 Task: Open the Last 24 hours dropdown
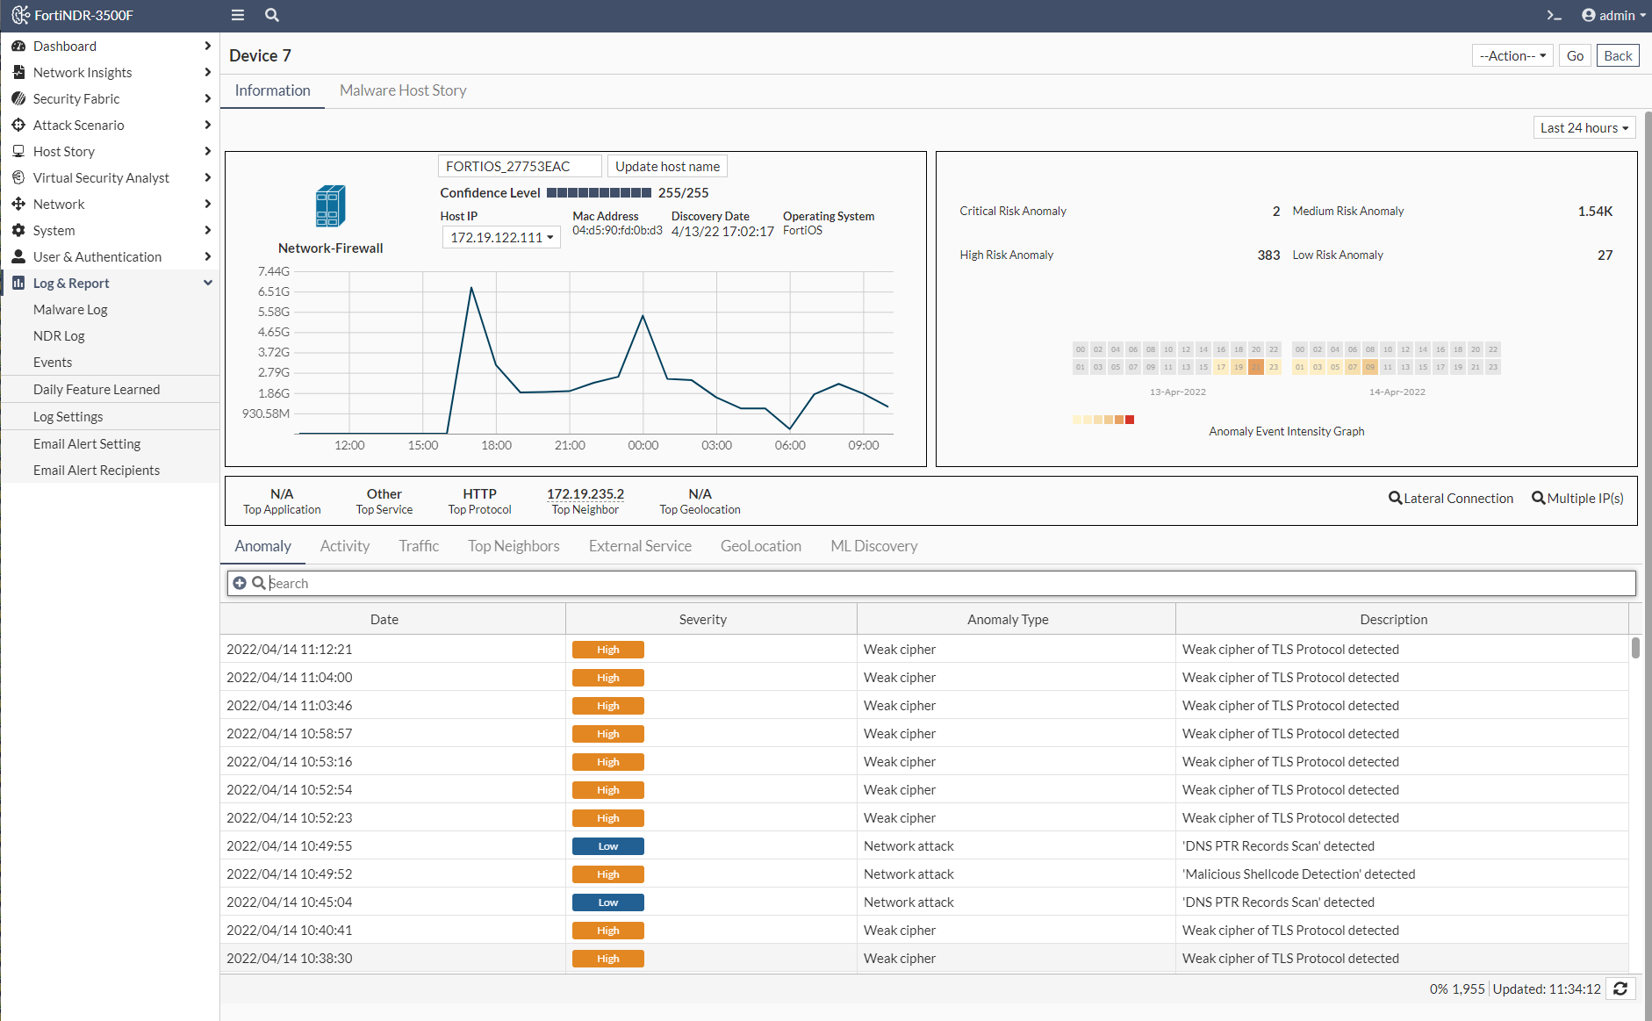pyautogui.click(x=1584, y=126)
